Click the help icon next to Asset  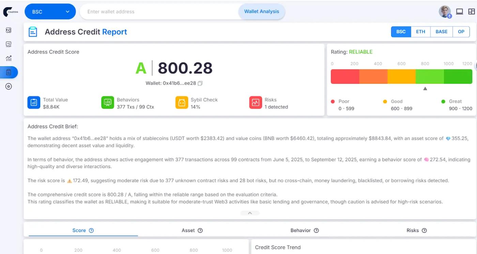[200, 231]
